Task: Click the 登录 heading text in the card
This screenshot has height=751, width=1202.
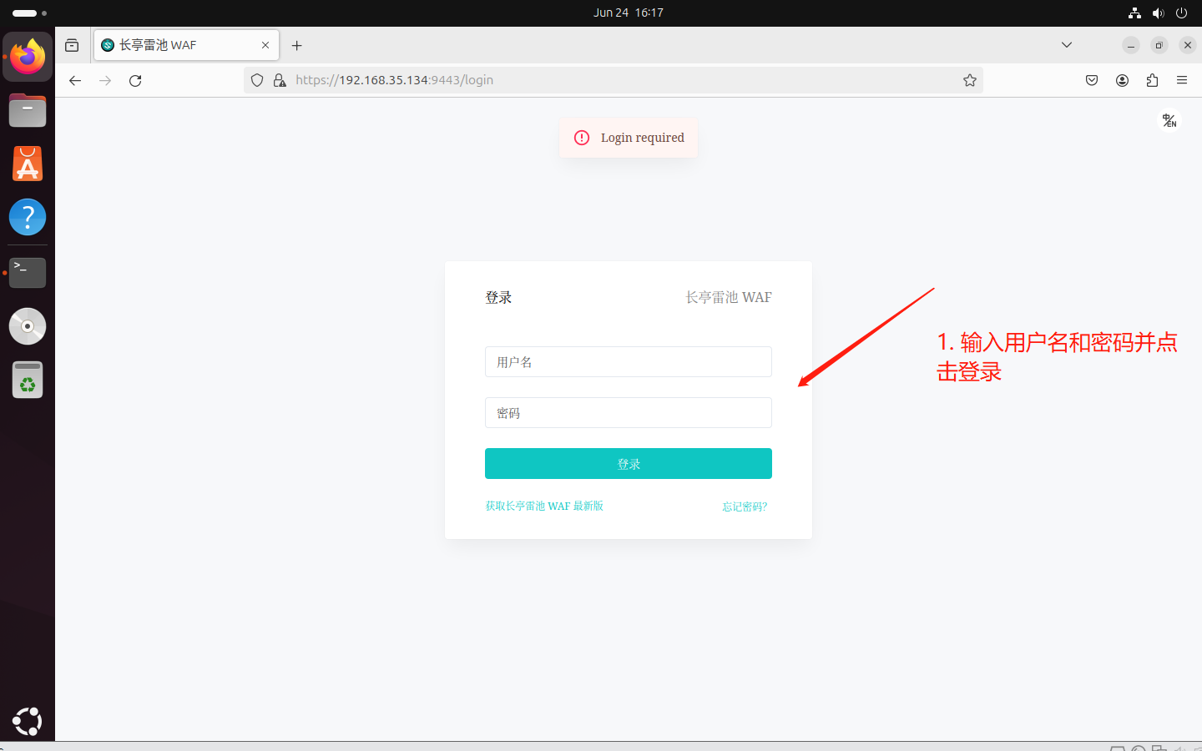Action: click(x=498, y=298)
